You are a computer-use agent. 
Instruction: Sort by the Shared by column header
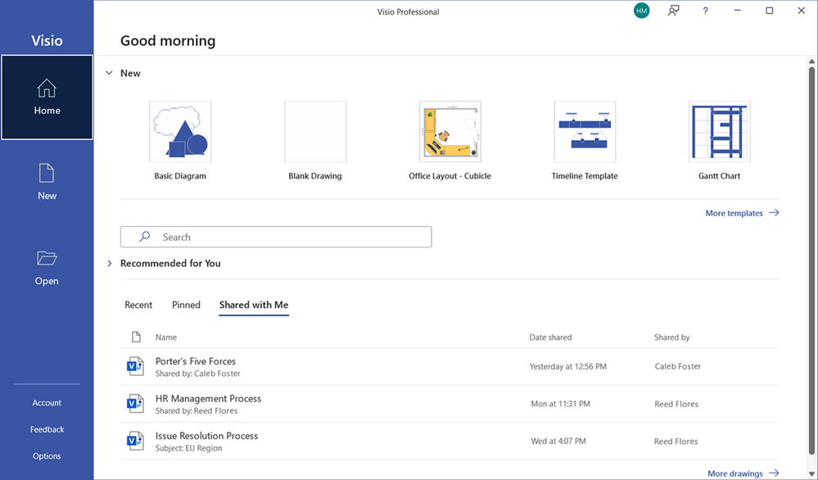click(672, 337)
